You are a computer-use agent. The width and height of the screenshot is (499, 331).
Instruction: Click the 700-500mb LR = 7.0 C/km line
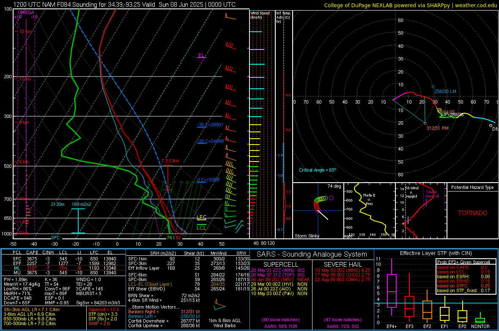coord(30,323)
